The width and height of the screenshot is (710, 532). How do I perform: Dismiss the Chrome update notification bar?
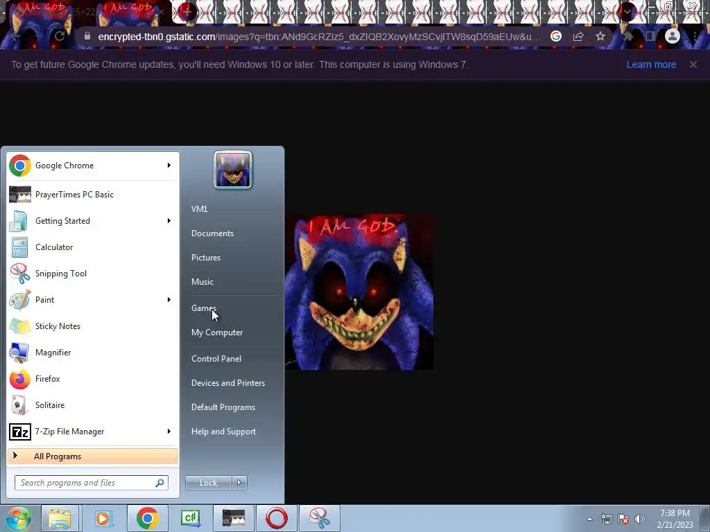(x=693, y=64)
